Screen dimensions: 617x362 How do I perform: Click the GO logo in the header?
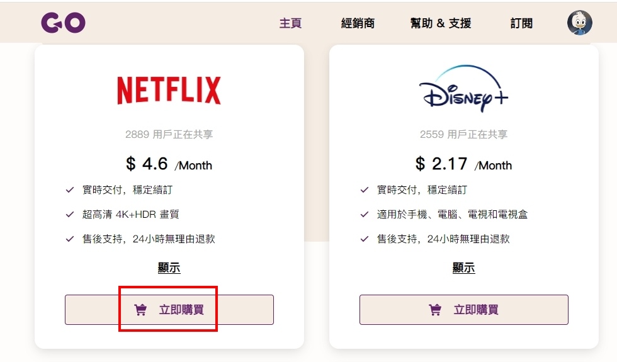pyautogui.click(x=64, y=23)
